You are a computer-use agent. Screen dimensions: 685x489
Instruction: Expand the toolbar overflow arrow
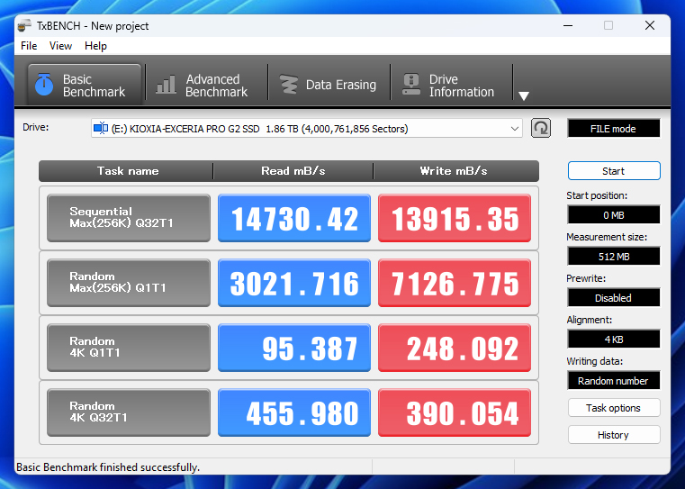pyautogui.click(x=523, y=95)
